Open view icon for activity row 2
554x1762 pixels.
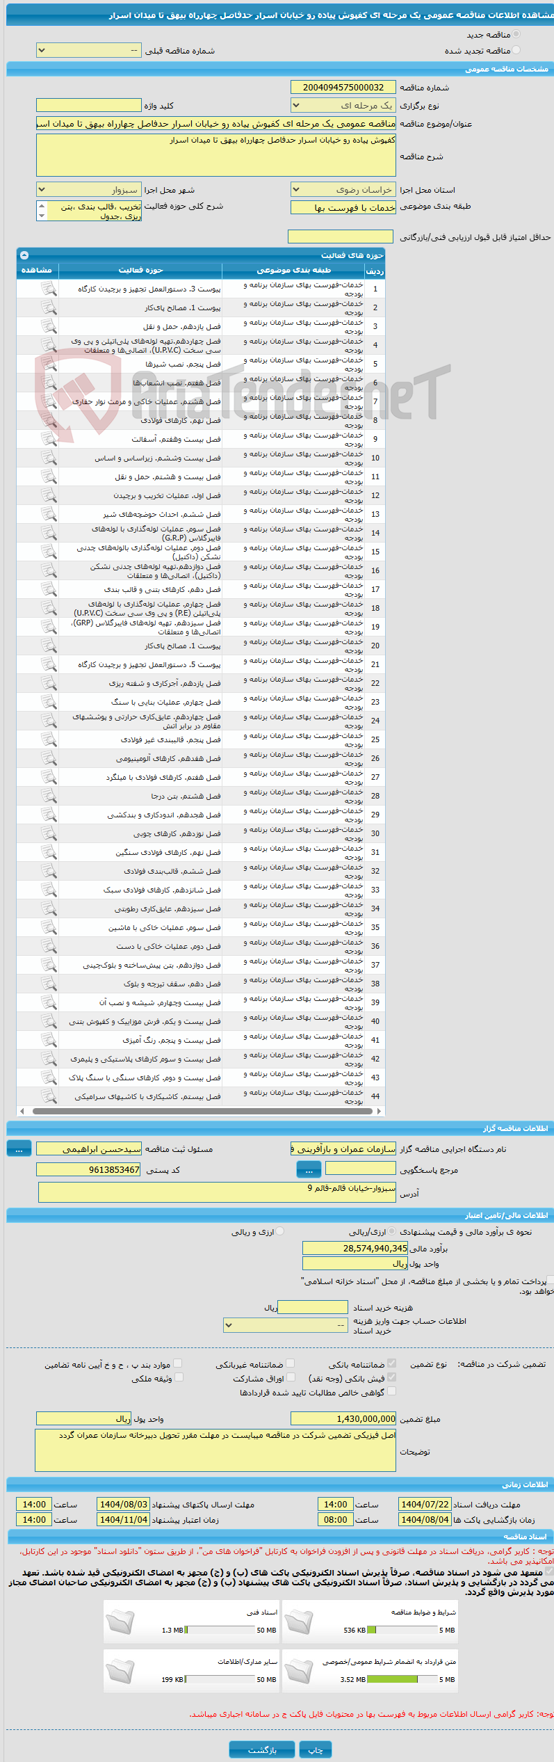point(49,307)
